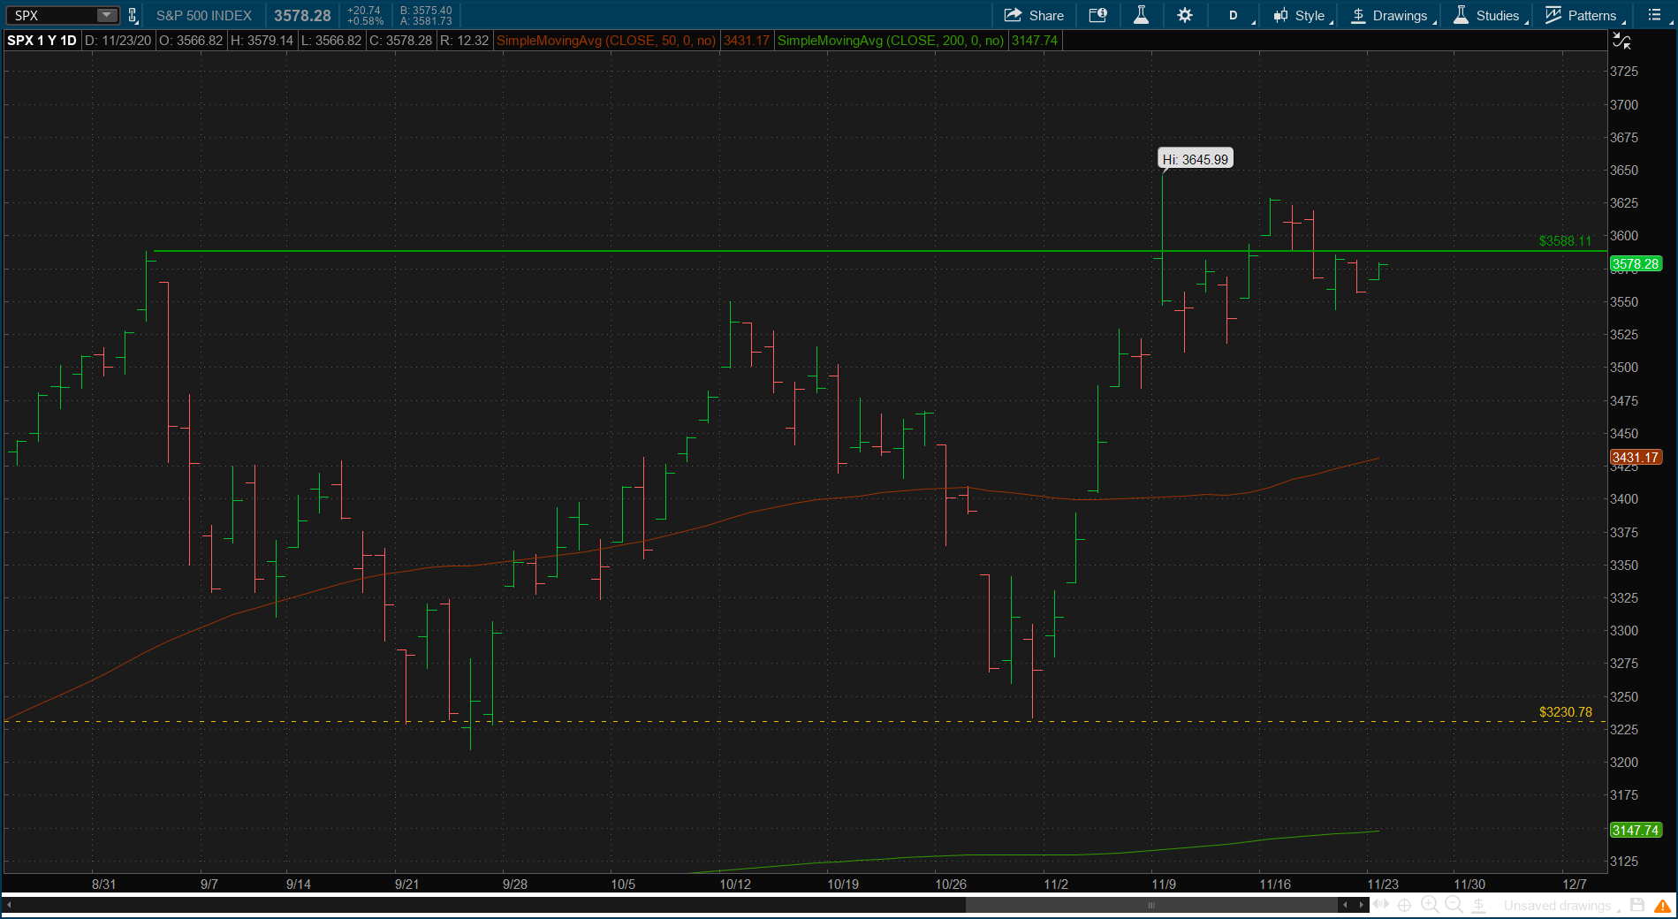Open the SPX symbol dropdown arrow
Screen dimensions: 1678x919
[x=106, y=15]
